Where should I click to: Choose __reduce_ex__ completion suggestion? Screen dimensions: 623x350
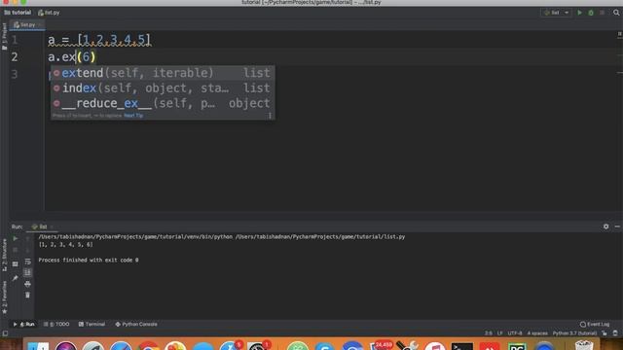tap(163, 103)
